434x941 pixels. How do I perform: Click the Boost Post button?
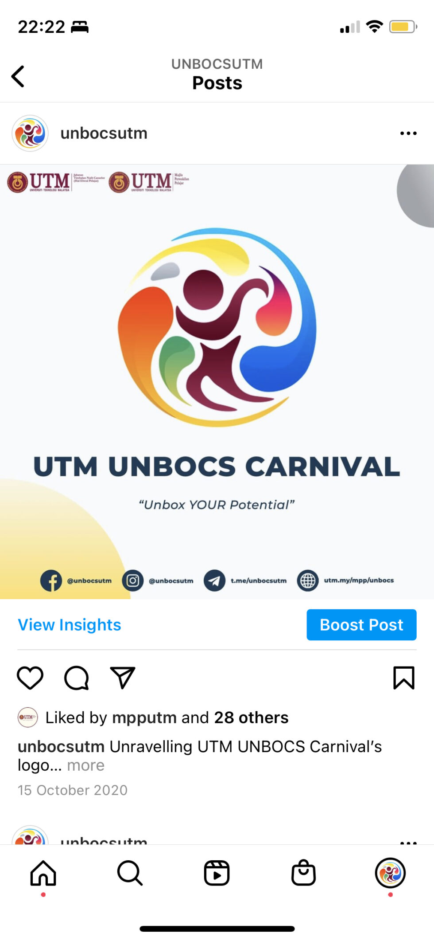361,624
